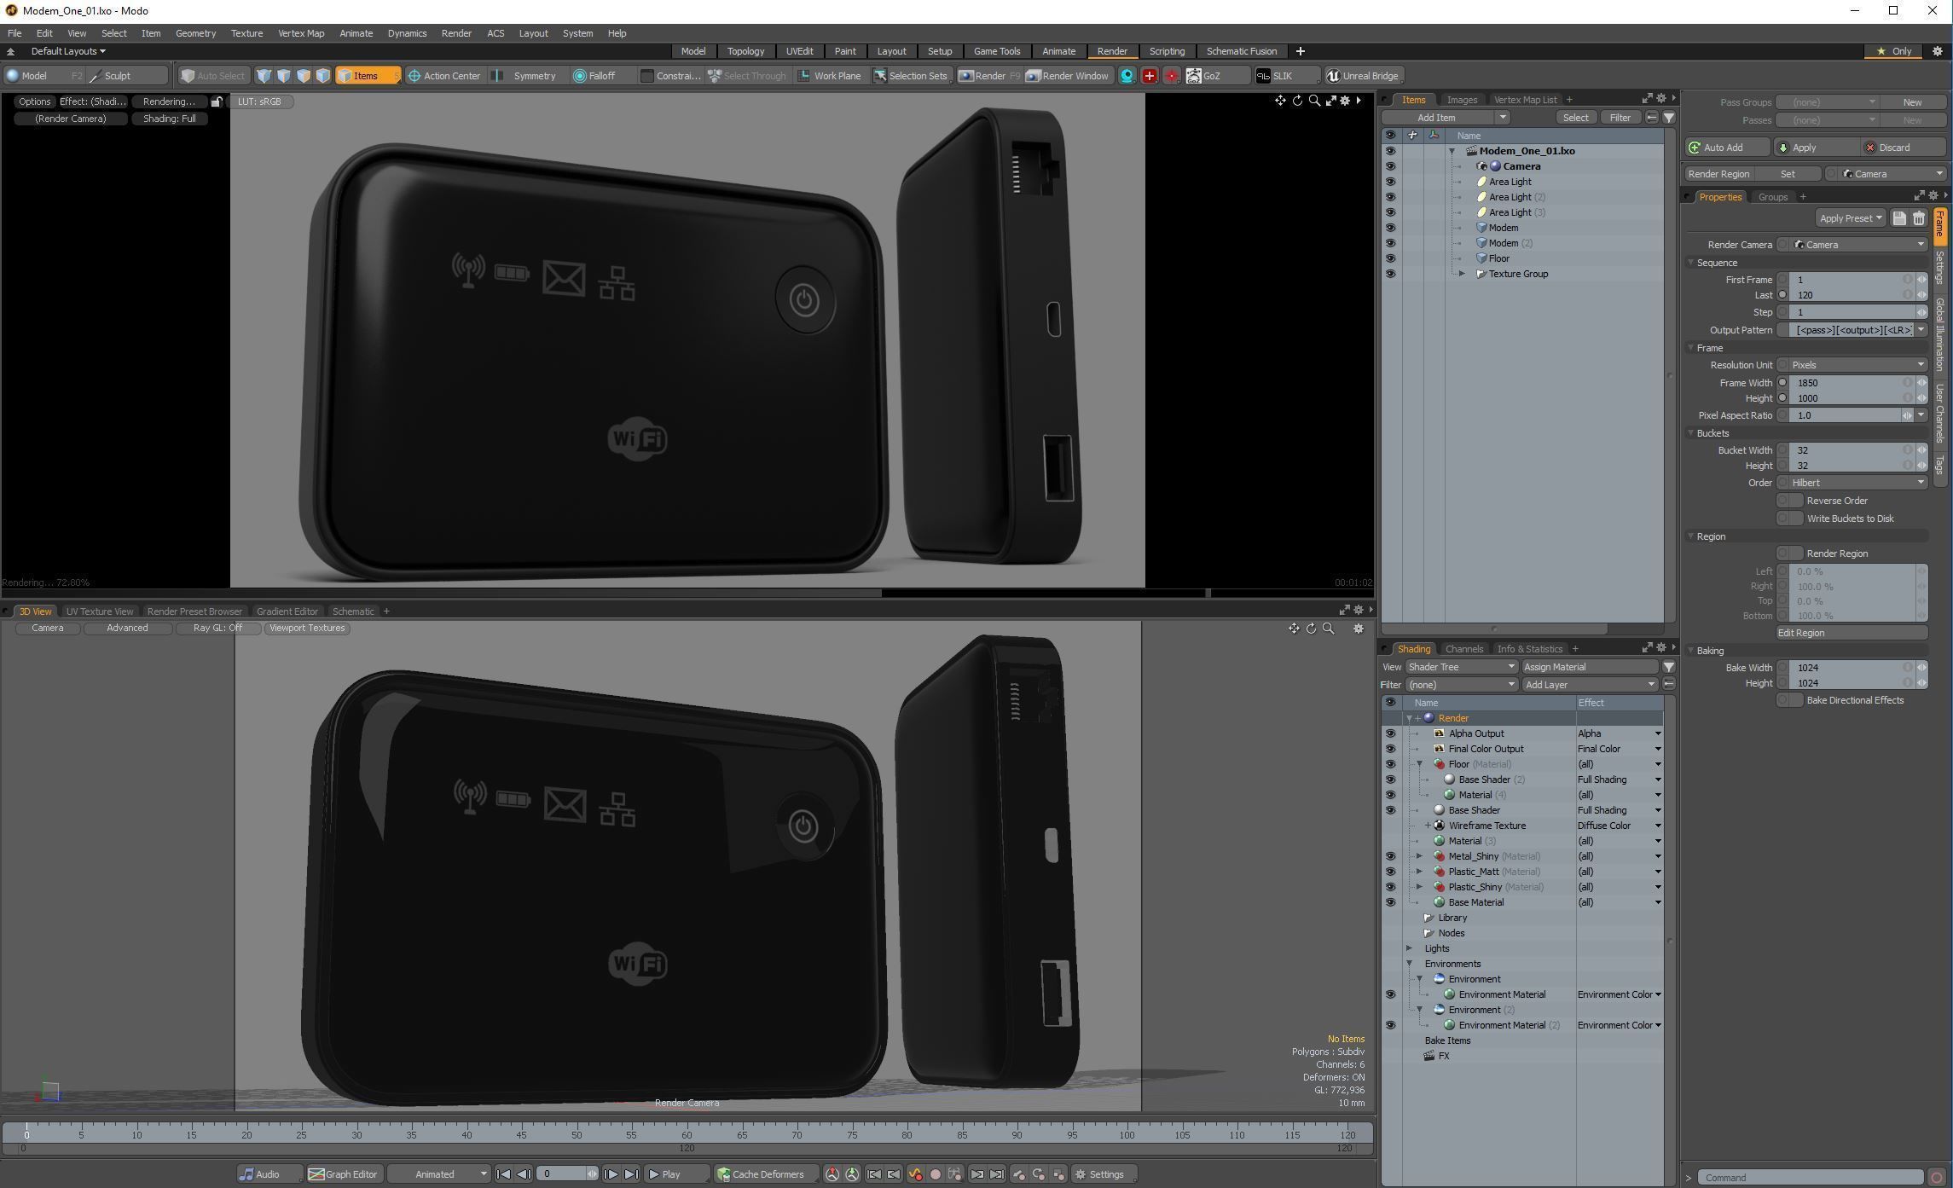This screenshot has width=1953, height=1188.
Task: Toggle visibility of Area Light (2)
Action: click(1390, 197)
